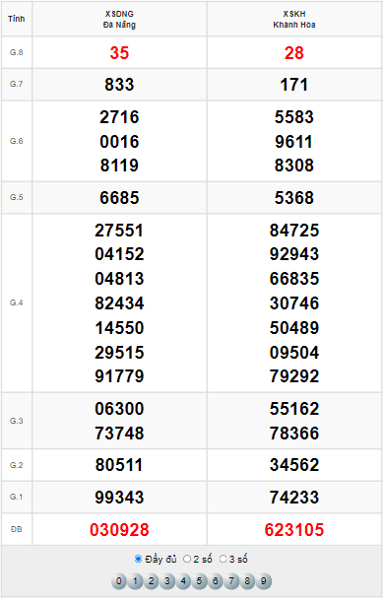Click the Tỉnh column header
The height and width of the screenshot is (602, 385).
pyautogui.click(x=17, y=19)
